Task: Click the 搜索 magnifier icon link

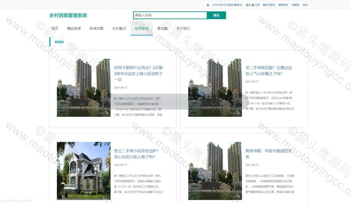Action: pyautogui.click(x=295, y=5)
